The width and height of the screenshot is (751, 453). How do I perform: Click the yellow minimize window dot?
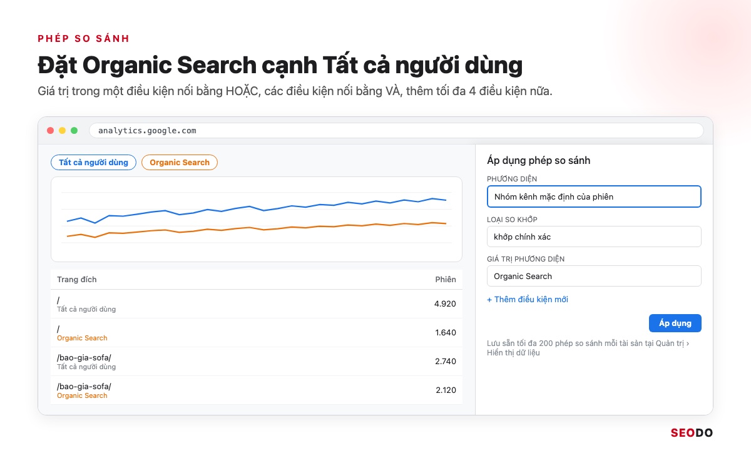tap(62, 131)
